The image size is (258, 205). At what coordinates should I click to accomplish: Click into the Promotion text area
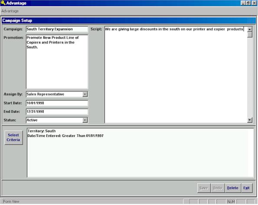(57, 62)
